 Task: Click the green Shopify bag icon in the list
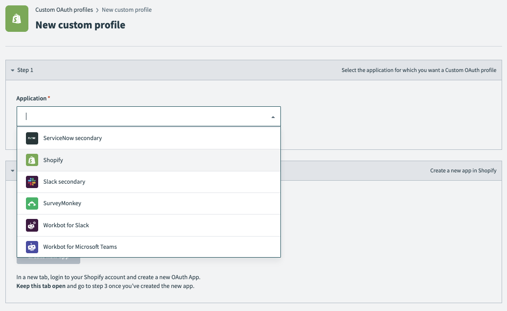tap(32, 160)
